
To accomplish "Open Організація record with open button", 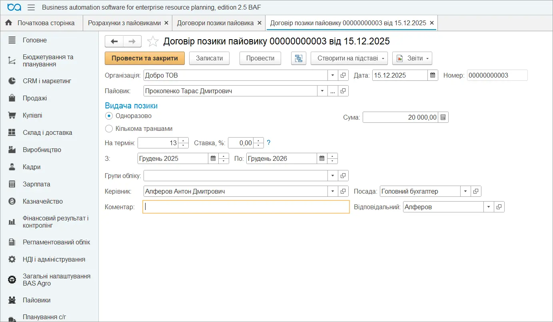I will pos(343,75).
